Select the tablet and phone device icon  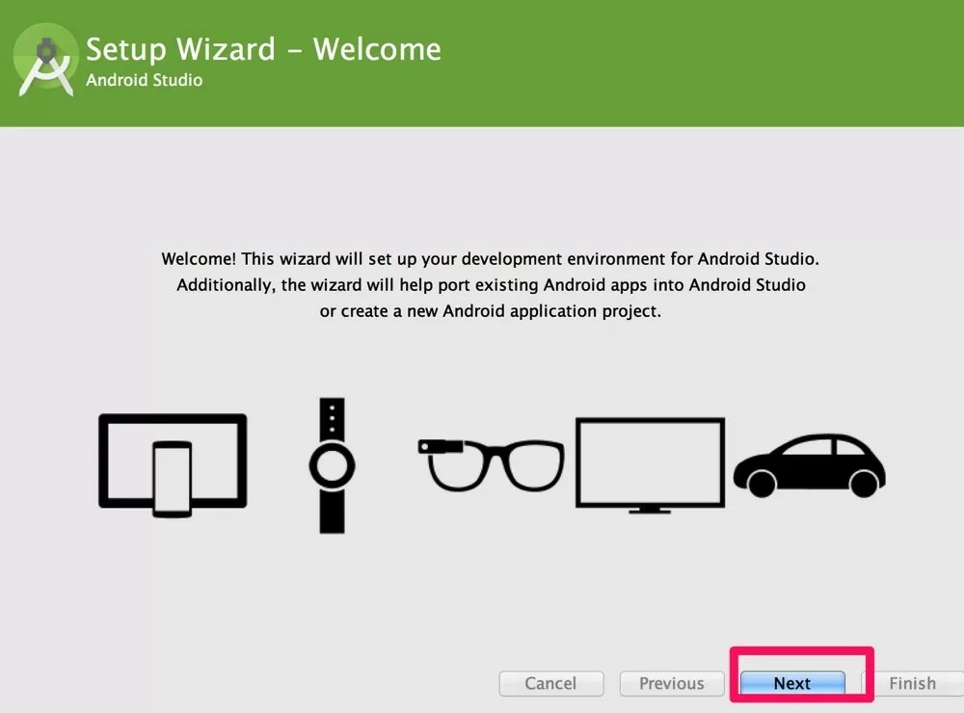click(173, 465)
